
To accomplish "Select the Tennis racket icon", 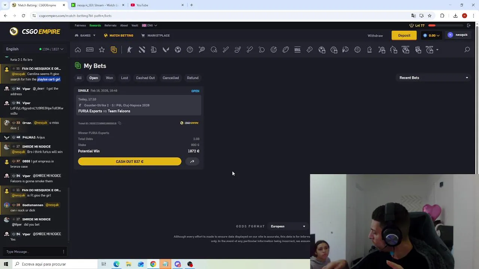I will [202, 50].
